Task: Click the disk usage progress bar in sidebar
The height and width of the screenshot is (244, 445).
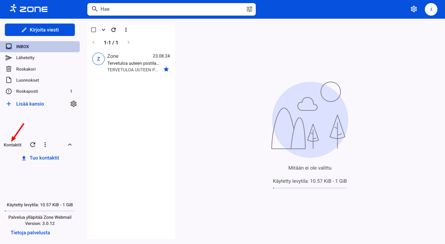Action: point(40,211)
